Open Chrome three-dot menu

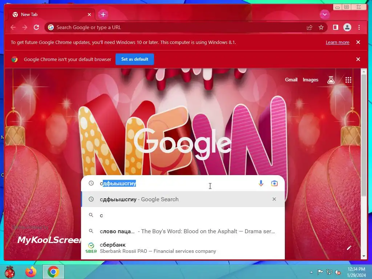(359, 28)
